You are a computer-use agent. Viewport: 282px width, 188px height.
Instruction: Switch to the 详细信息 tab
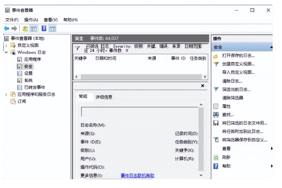tap(104, 97)
